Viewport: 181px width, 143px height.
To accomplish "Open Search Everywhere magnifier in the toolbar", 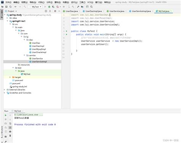I will point(91,7).
